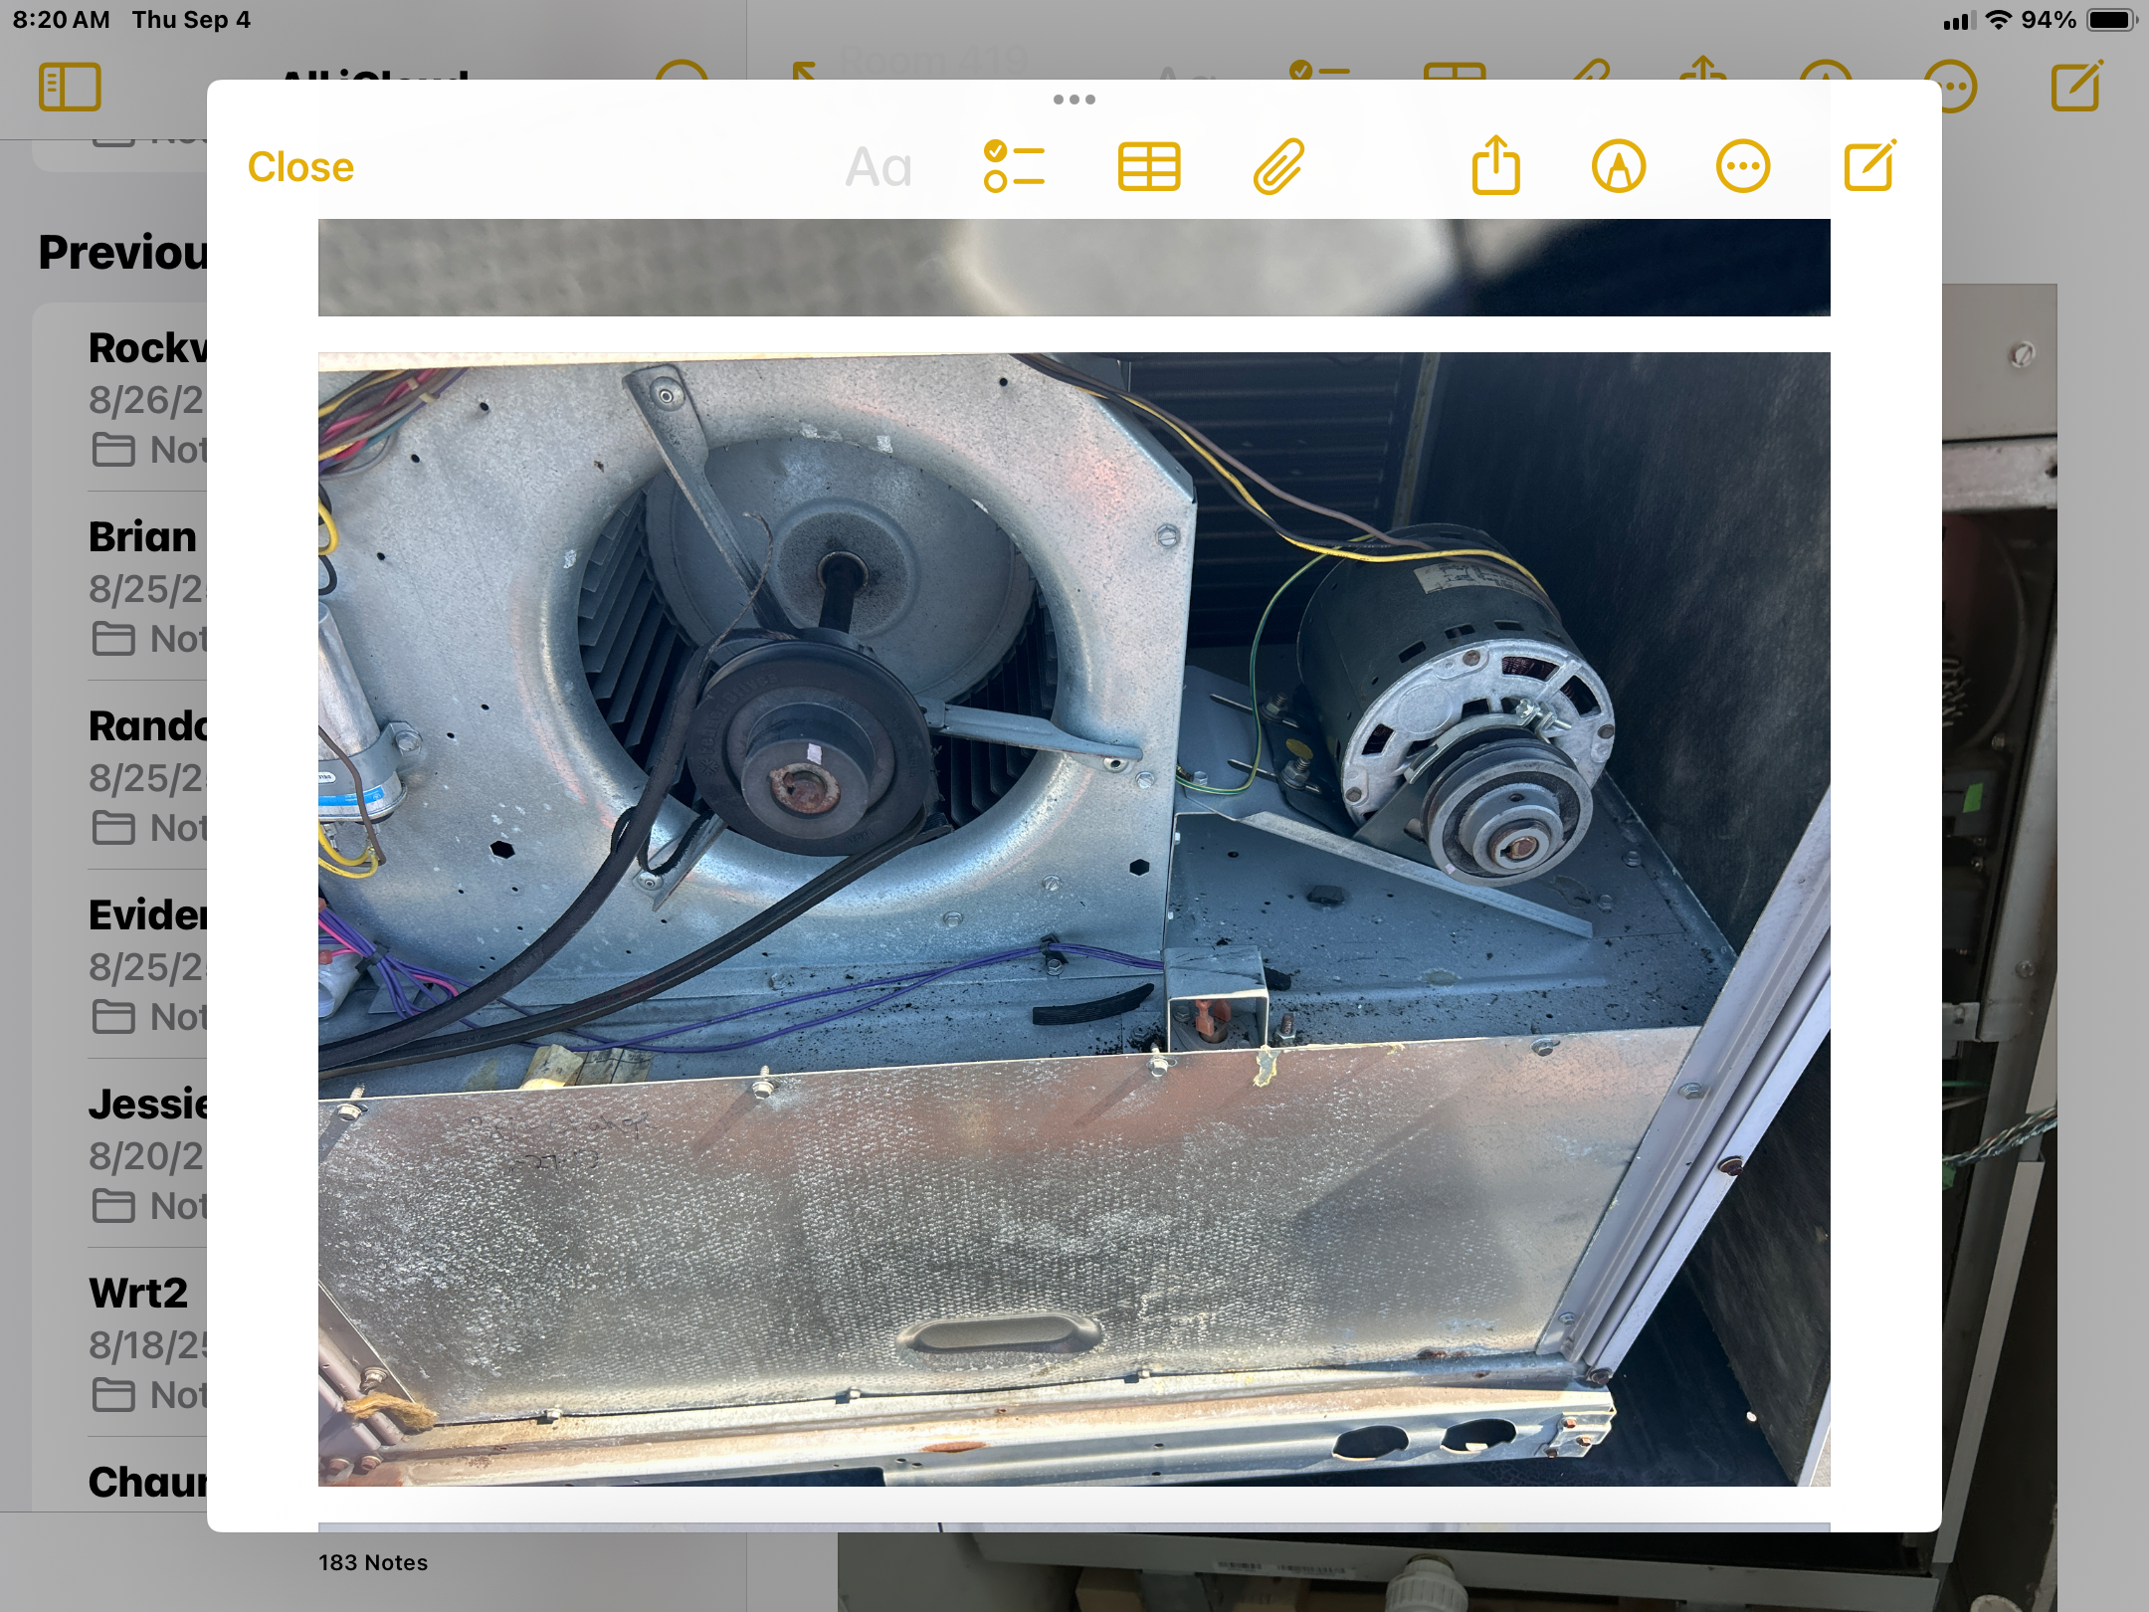Tap Close to dismiss the note window
The height and width of the screenshot is (1612, 2149).
299,167
